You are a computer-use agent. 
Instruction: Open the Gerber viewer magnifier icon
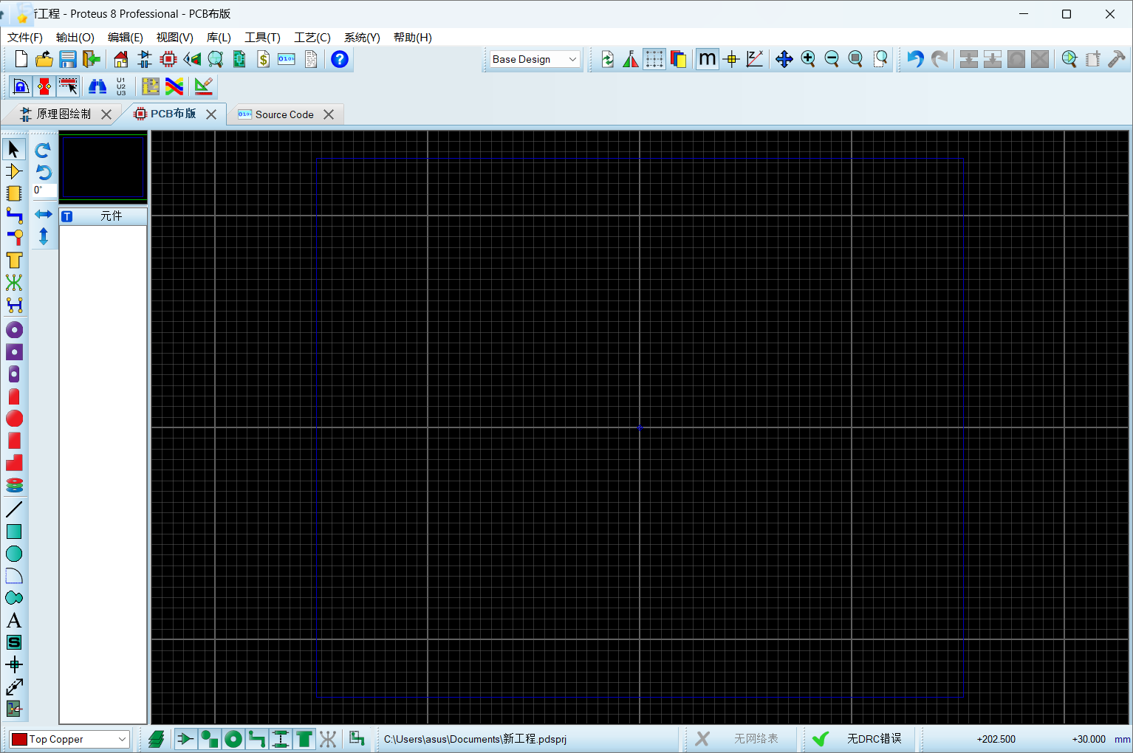[x=216, y=59]
